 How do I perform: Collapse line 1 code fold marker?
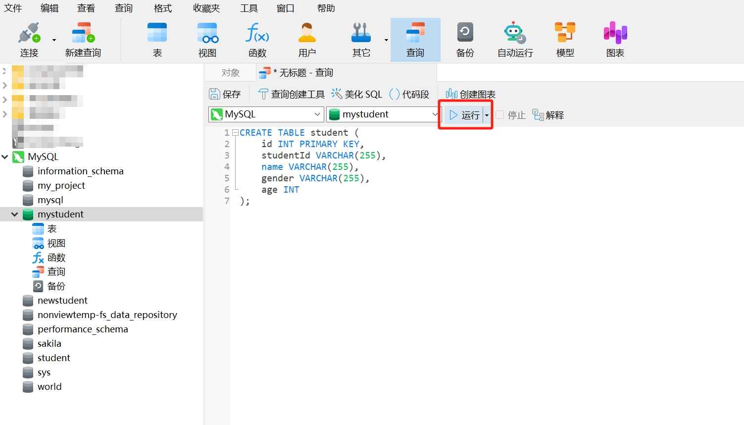pyautogui.click(x=235, y=133)
